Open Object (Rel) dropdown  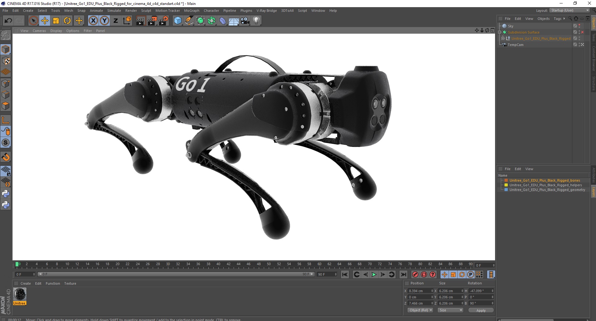point(420,310)
